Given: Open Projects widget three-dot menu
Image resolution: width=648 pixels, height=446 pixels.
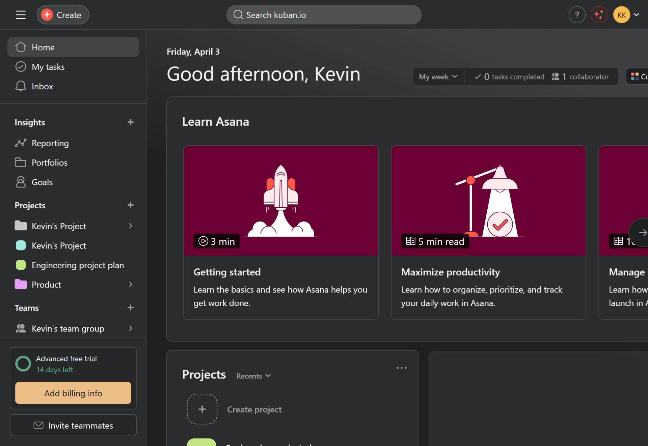Looking at the screenshot, I should pos(401,368).
